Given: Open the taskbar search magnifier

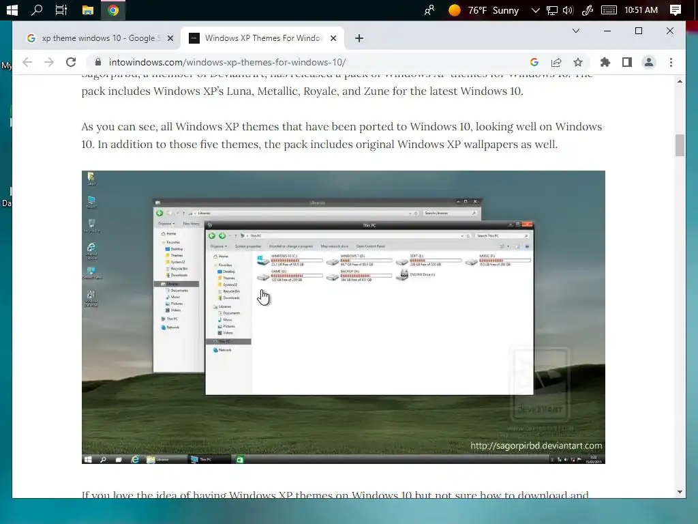Looking at the screenshot, I should tap(37, 10).
